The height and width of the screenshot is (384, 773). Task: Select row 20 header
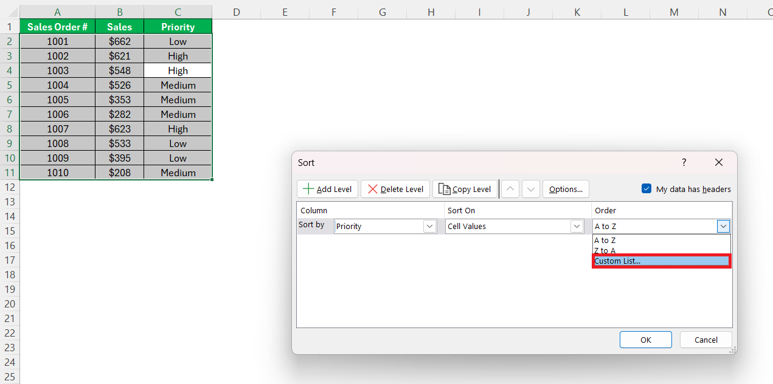(10, 304)
